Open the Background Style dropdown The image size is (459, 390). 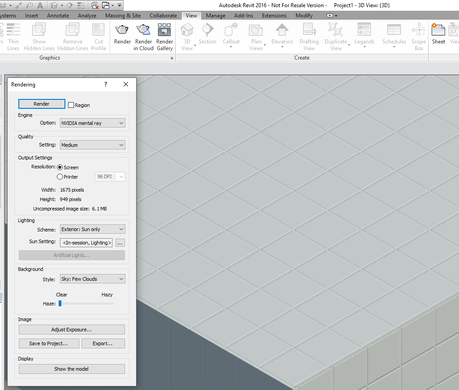(x=93, y=279)
